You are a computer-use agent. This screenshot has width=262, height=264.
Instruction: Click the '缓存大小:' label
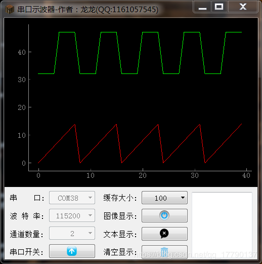point(120,198)
